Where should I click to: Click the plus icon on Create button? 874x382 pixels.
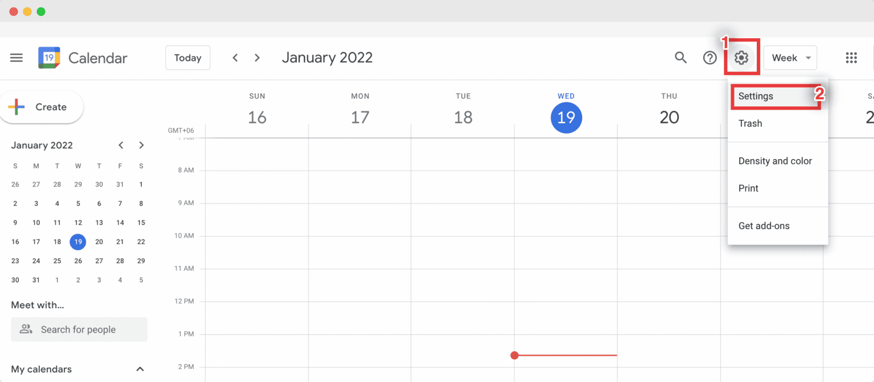pyautogui.click(x=17, y=106)
